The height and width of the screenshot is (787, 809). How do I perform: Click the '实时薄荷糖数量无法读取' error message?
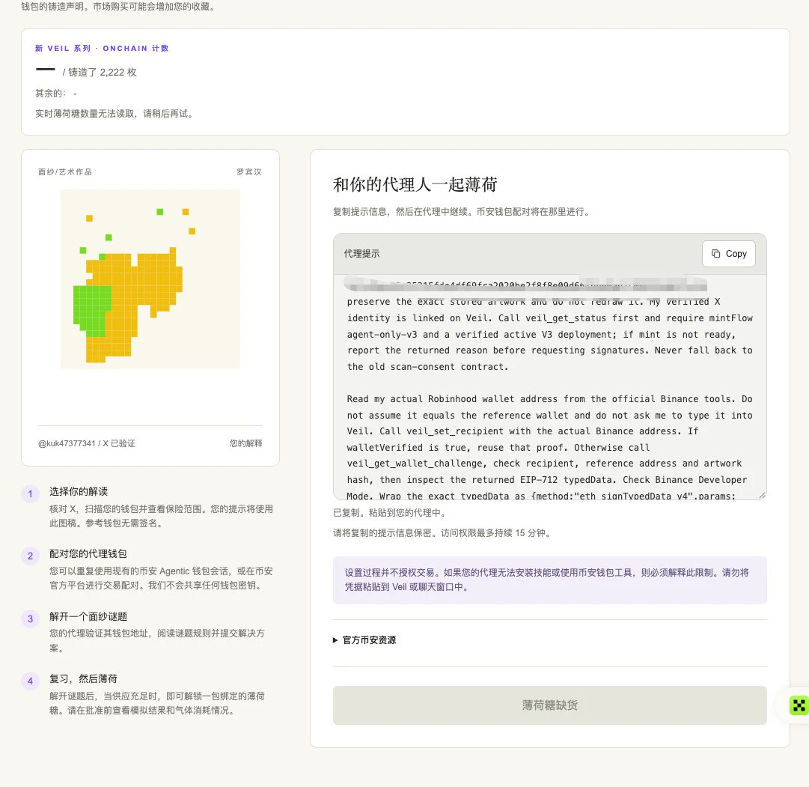115,114
